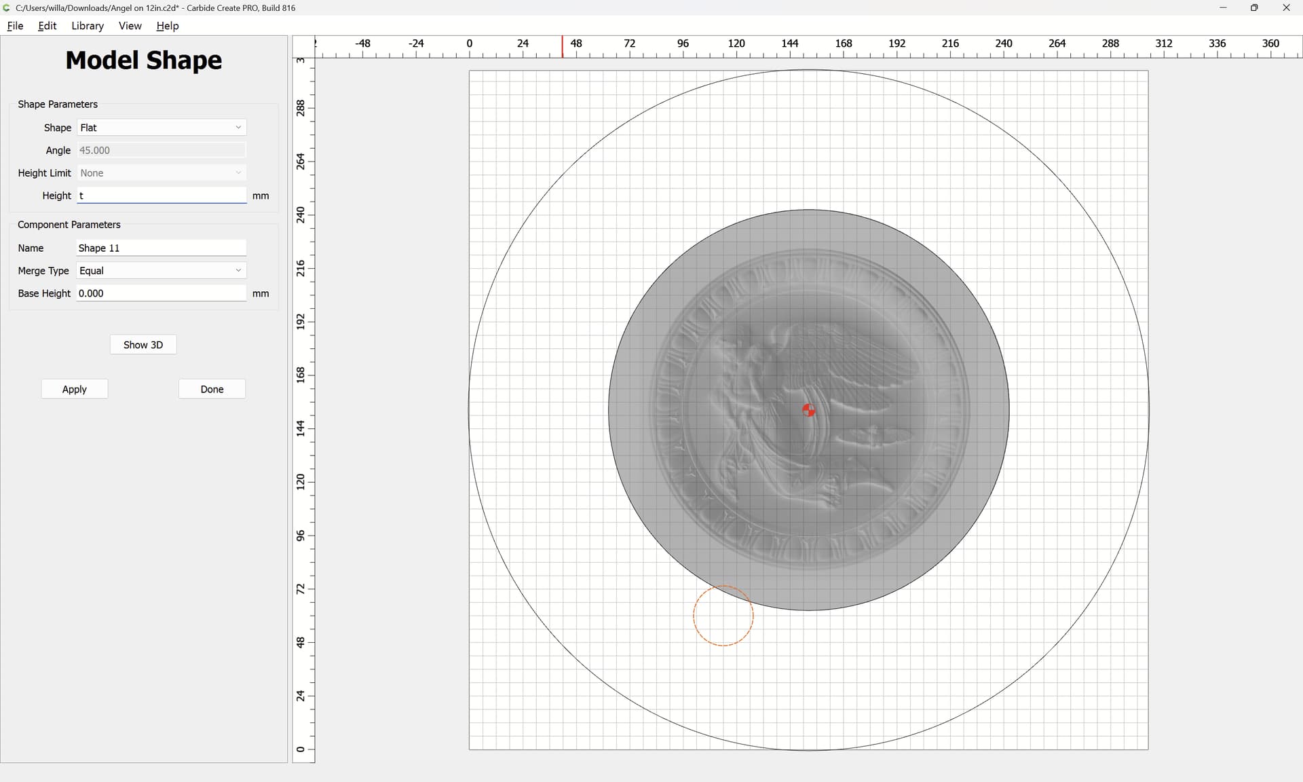Click the Height Limit dropdown showing None

(162, 173)
